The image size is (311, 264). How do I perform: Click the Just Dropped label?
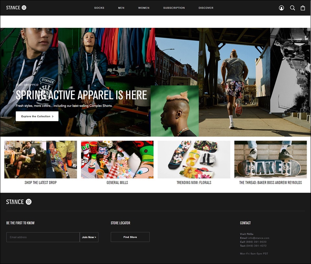(27, 85)
